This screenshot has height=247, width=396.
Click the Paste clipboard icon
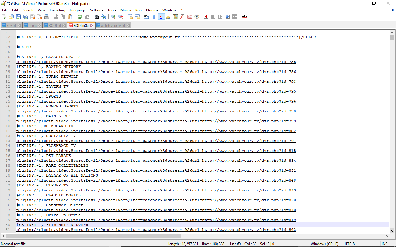pyautogui.click(x=71, y=17)
